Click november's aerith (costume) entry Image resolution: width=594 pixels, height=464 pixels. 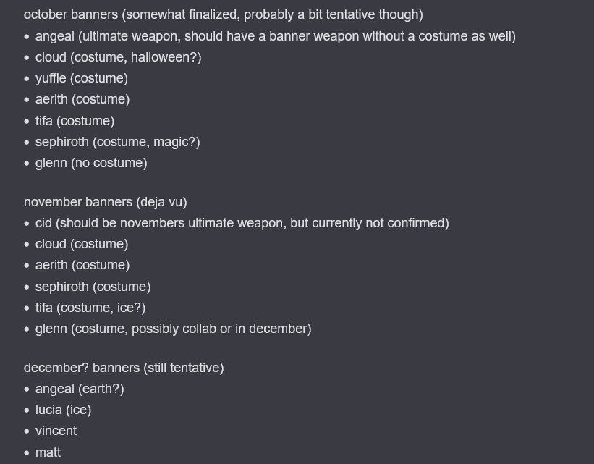pos(82,265)
